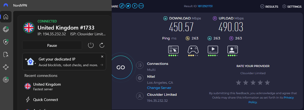Open the RESULTS page
The width and height of the screenshot is (304, 110).
[x=269, y=7]
